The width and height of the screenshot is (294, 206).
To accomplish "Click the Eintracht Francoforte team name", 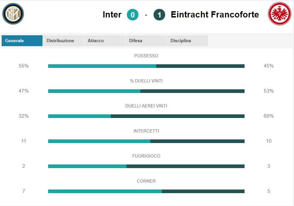I will coord(215,15).
